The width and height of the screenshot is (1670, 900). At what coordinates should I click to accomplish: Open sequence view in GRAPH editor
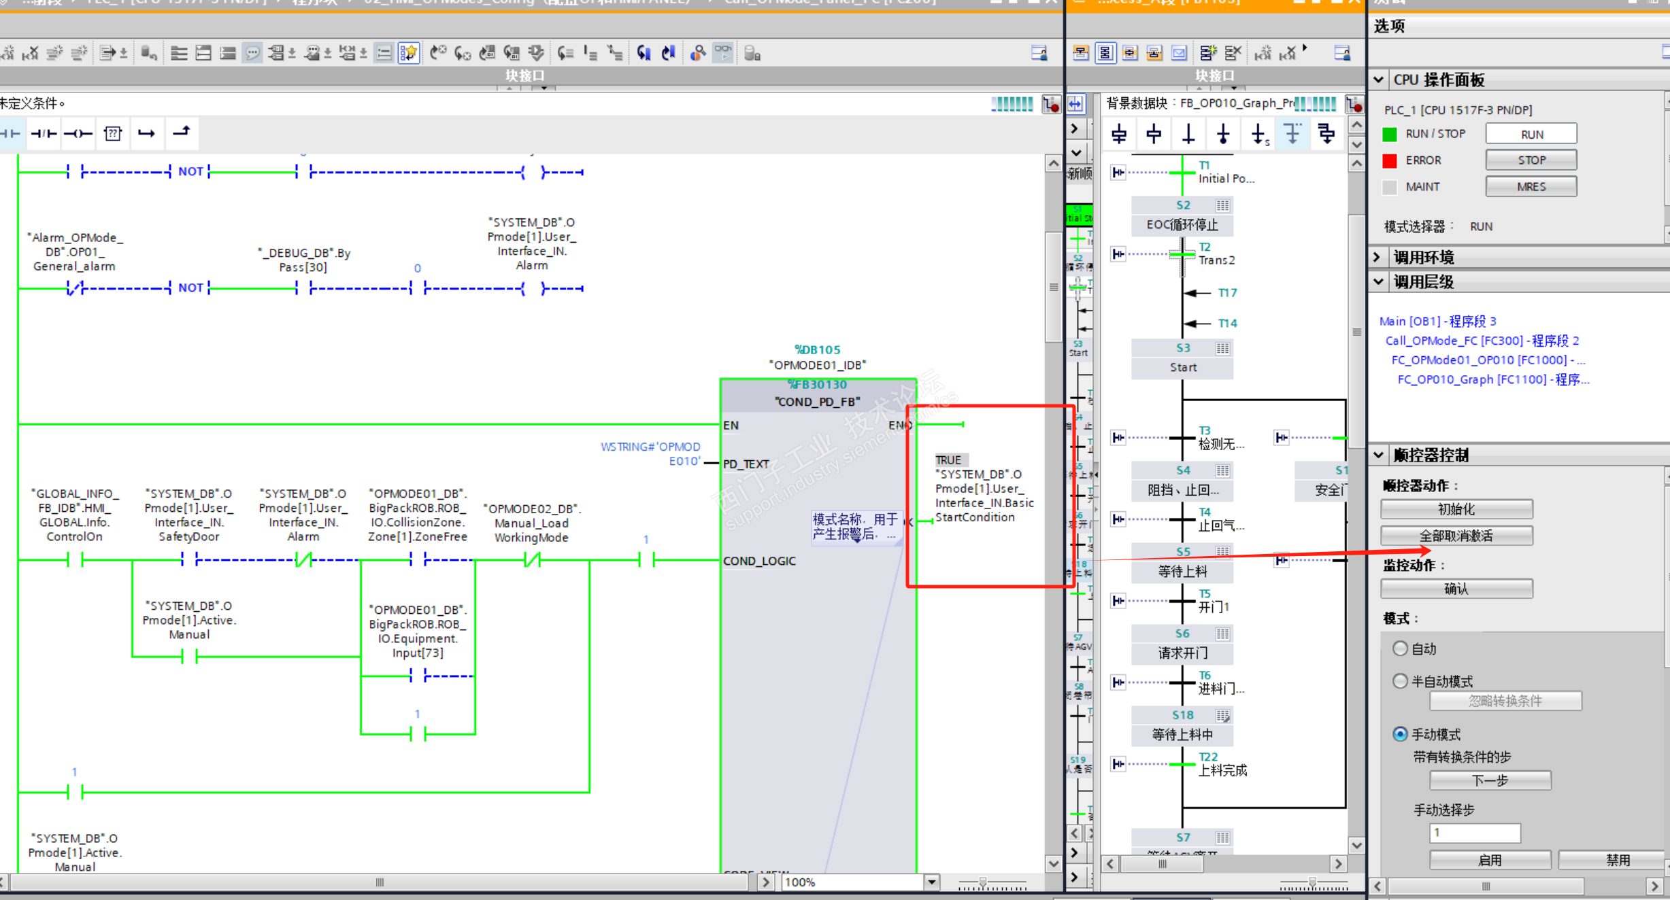coord(1105,52)
